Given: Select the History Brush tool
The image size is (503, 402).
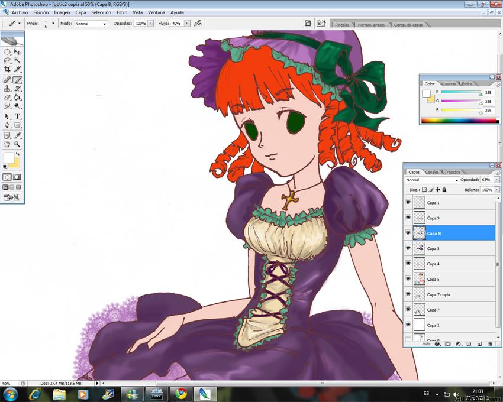Looking at the screenshot, I should [x=17, y=89].
